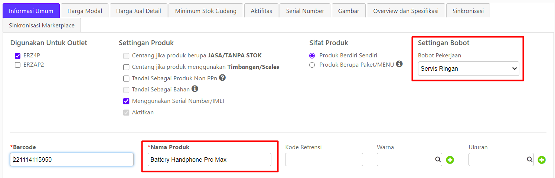The image size is (555, 178).
Task: Click the Nama Produk text field
Action: tap(209, 159)
